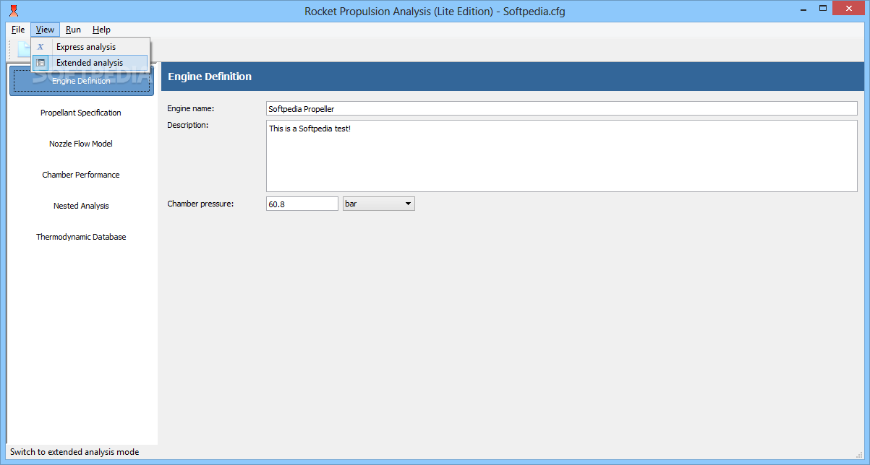
Task: Select Extended analysis menu entry
Action: [90, 63]
